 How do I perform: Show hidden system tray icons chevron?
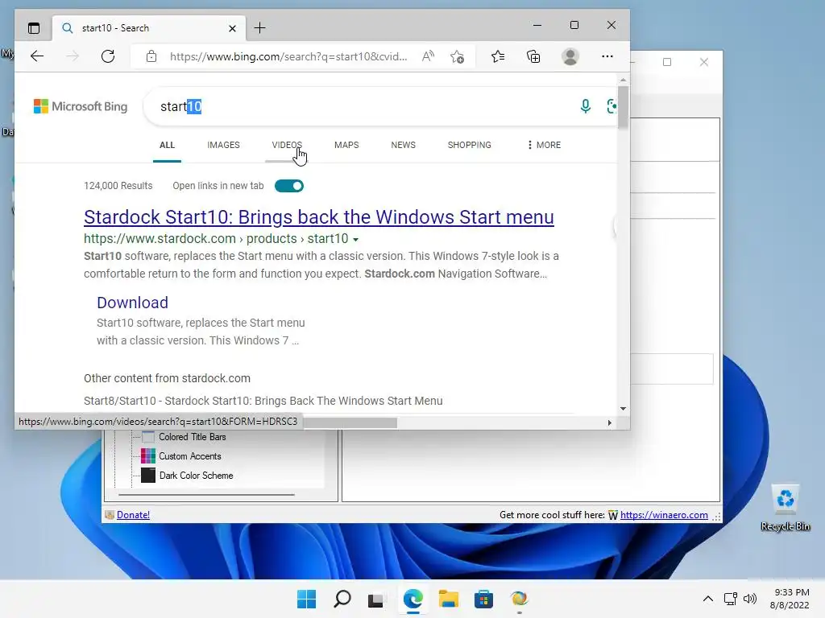(708, 599)
